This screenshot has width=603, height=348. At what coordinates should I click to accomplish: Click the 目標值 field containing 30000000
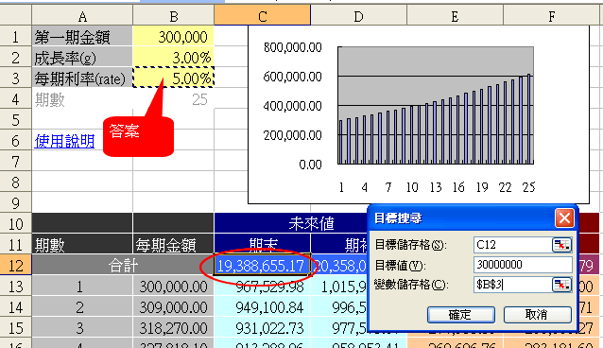coord(523,265)
